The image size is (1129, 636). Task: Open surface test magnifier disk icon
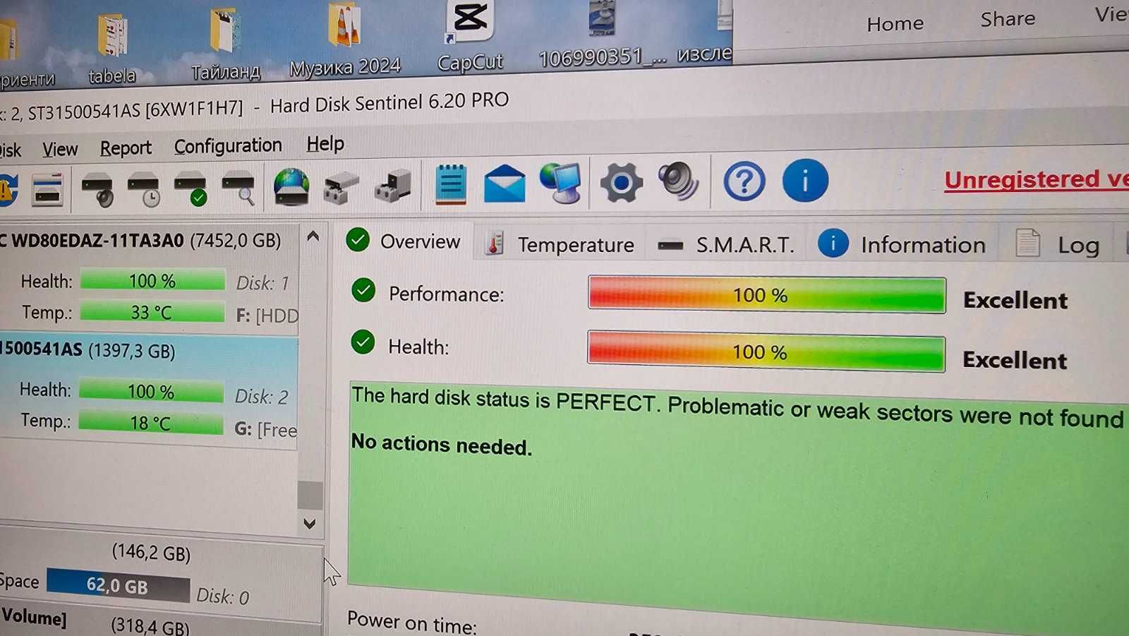click(x=239, y=188)
